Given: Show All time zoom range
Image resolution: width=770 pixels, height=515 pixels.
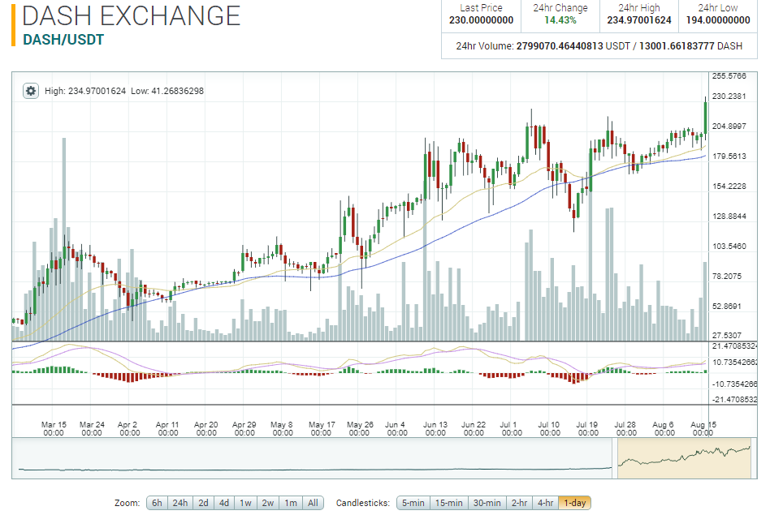Looking at the screenshot, I should coord(313,503).
